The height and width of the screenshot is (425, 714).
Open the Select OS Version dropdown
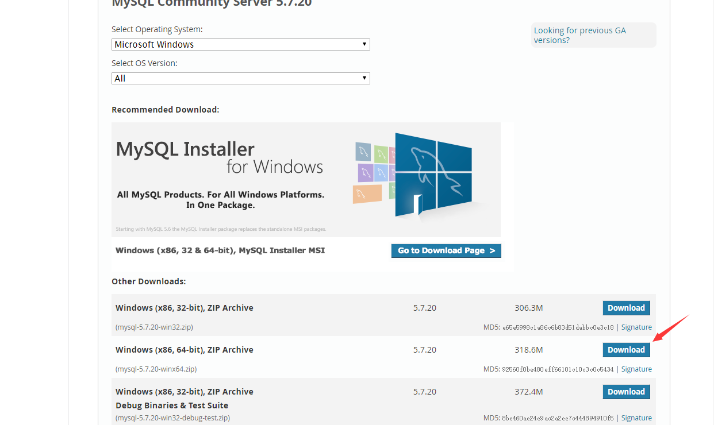pos(240,78)
